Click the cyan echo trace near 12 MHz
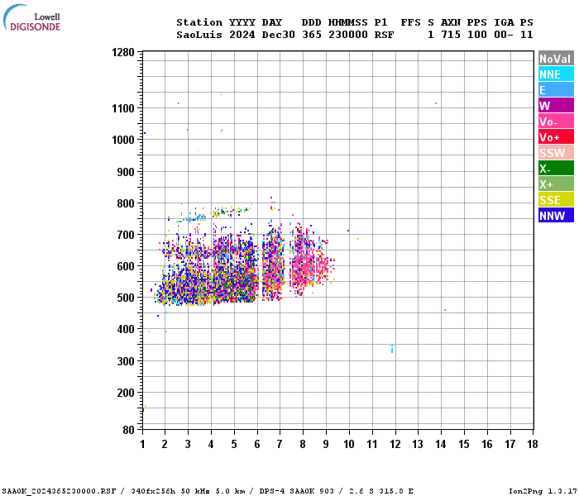 pos(392,349)
